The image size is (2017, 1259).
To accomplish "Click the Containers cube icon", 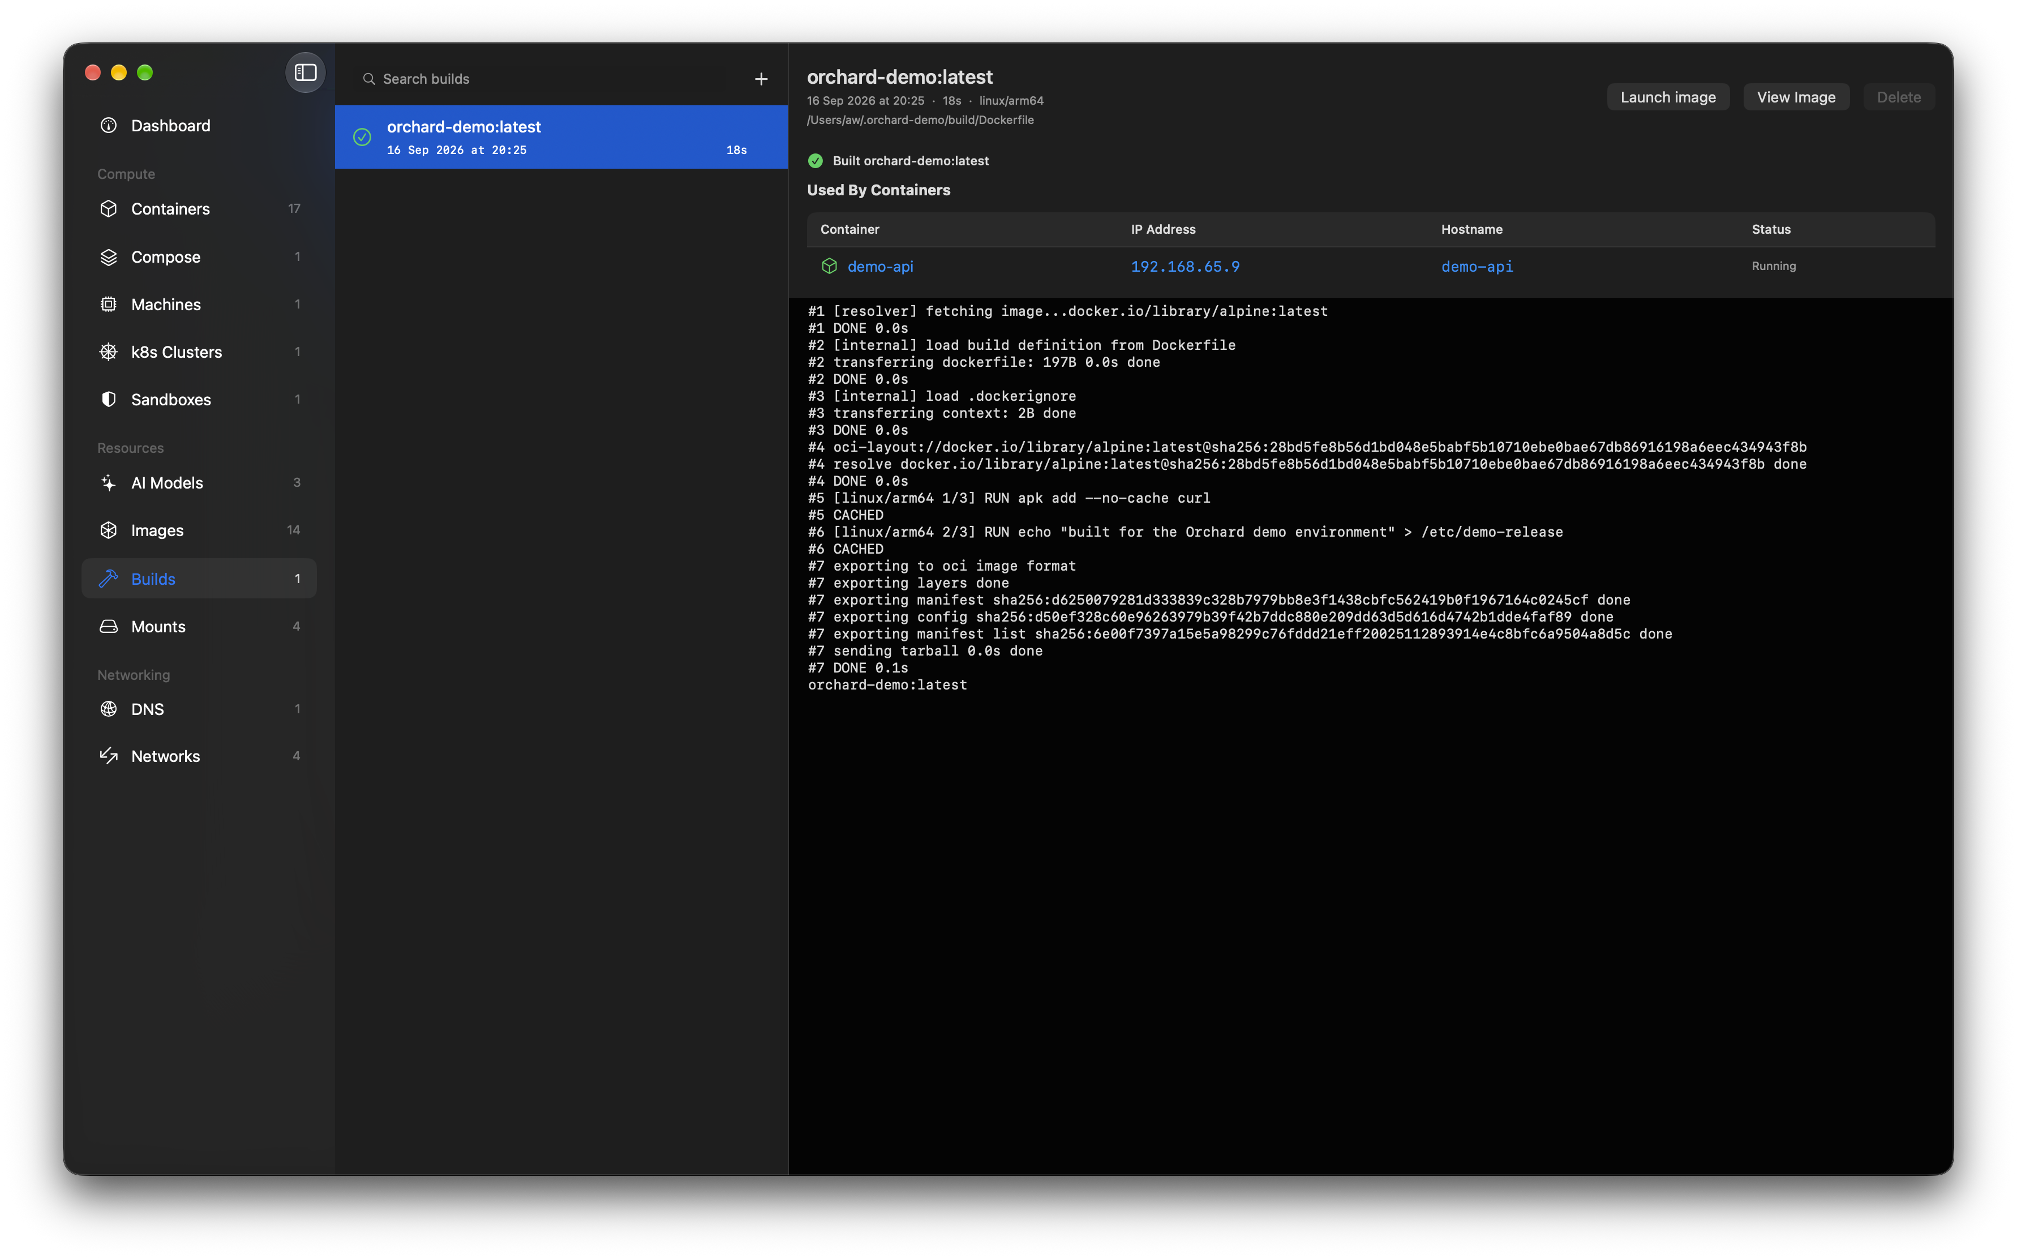I will (x=108, y=208).
